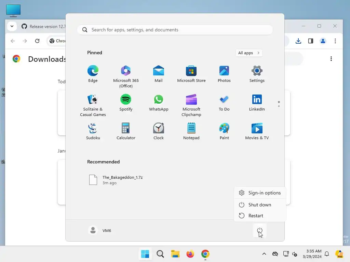Click Windows Start button on taskbar
Viewport: 350px width, 262px height.
pos(145,254)
